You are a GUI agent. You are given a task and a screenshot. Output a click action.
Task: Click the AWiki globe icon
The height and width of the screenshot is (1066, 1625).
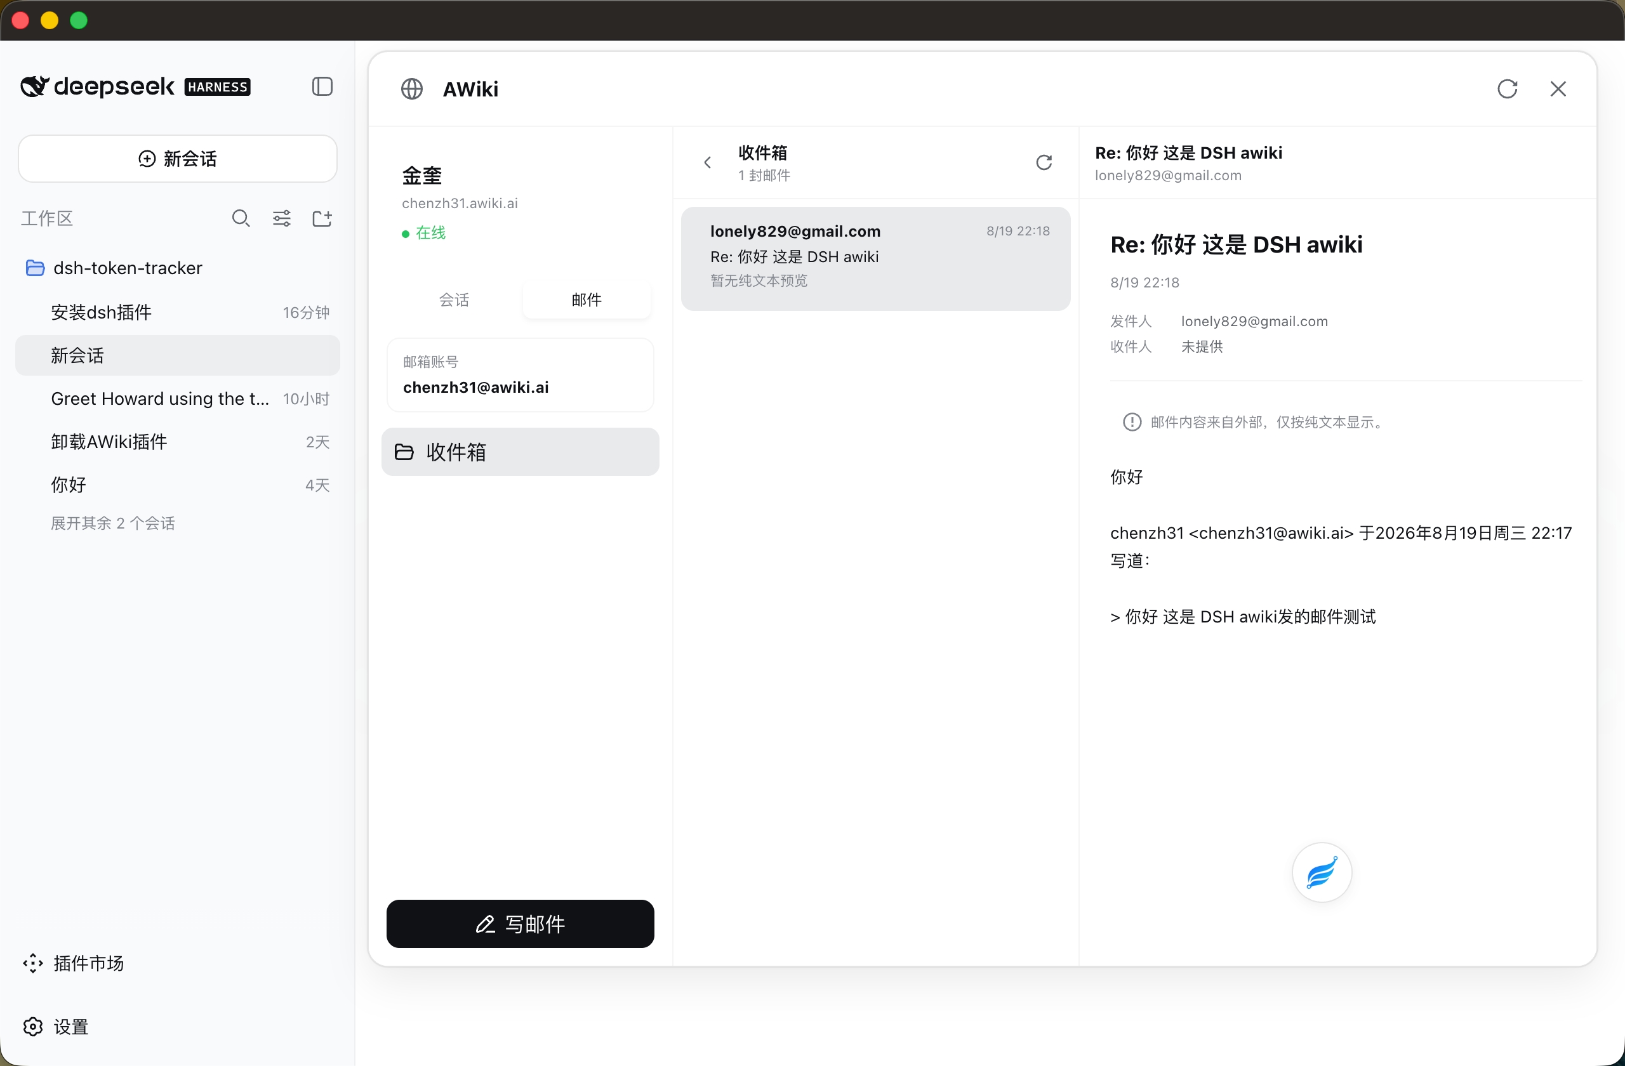[412, 89]
